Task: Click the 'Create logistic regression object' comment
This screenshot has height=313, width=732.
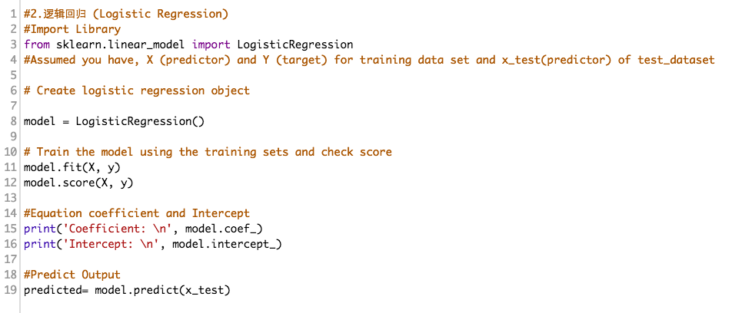Action: coord(137,91)
